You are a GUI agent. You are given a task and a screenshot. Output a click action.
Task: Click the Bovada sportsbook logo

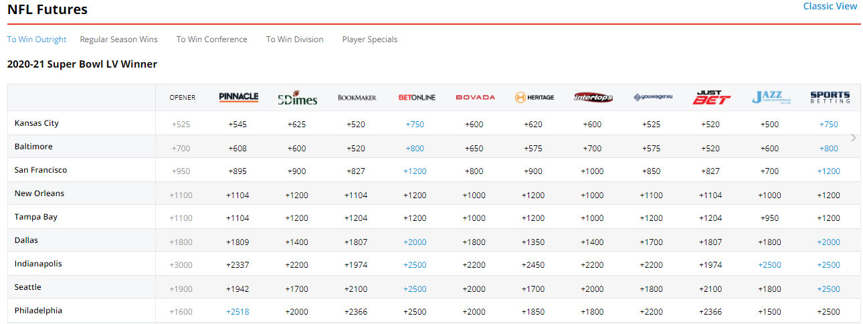475,98
